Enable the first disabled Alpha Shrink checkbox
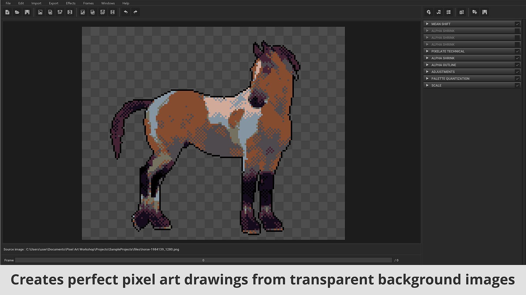The image size is (526, 295). 517,31
